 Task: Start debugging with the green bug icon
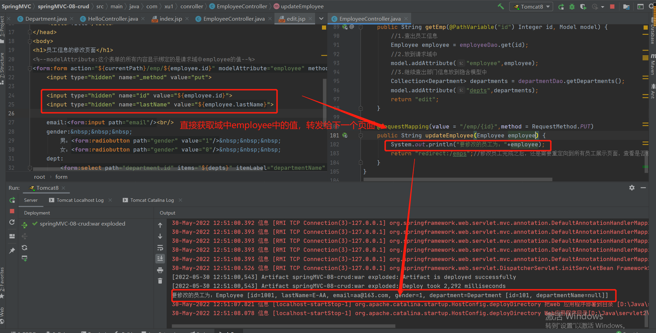point(572,7)
